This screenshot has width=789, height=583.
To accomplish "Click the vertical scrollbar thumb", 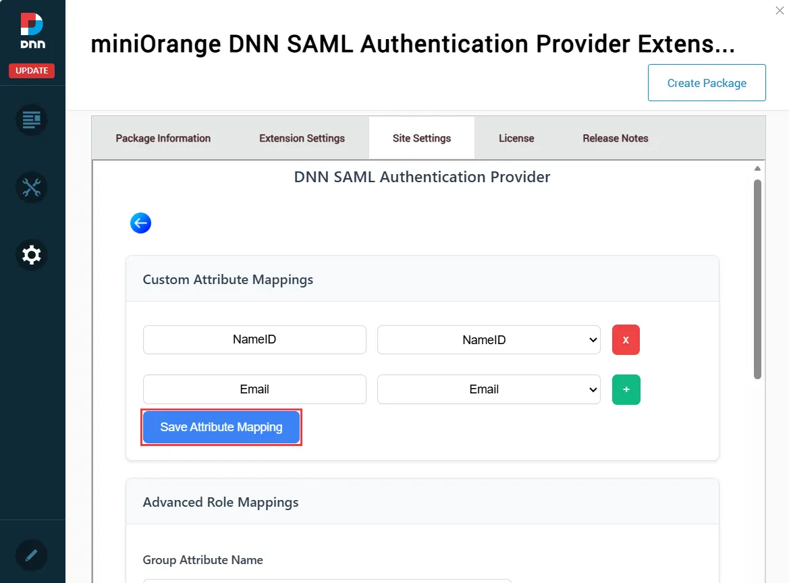I will 757,279.
